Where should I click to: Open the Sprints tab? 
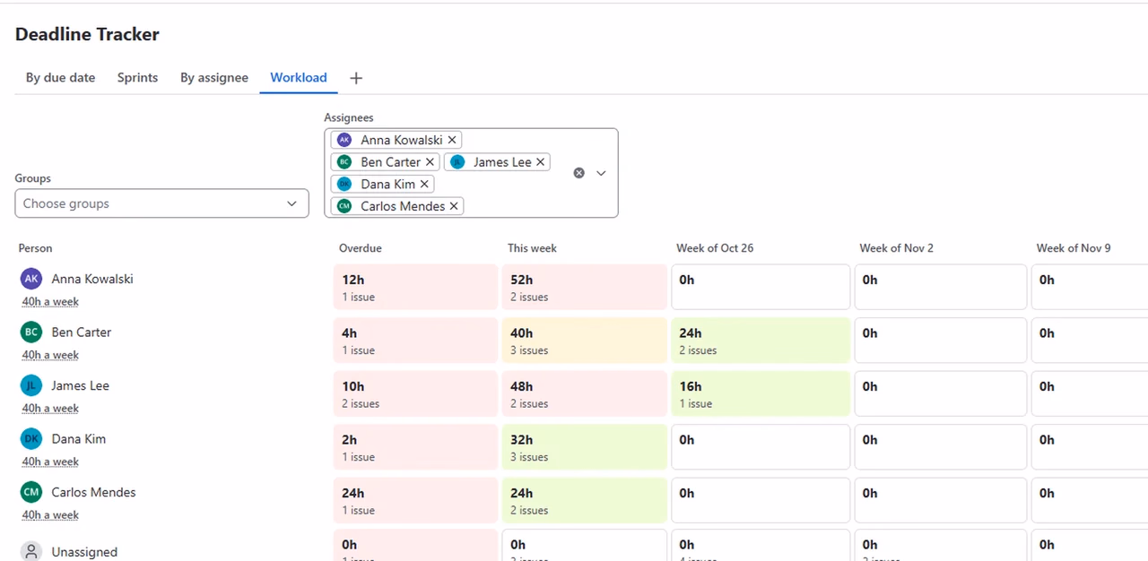(137, 78)
